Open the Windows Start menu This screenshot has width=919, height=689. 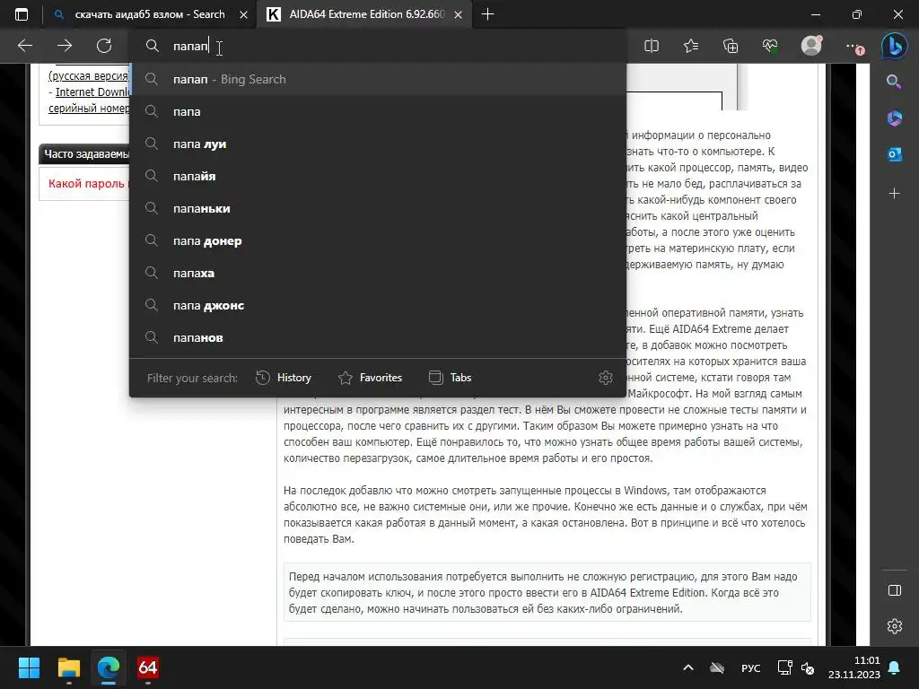pos(29,667)
